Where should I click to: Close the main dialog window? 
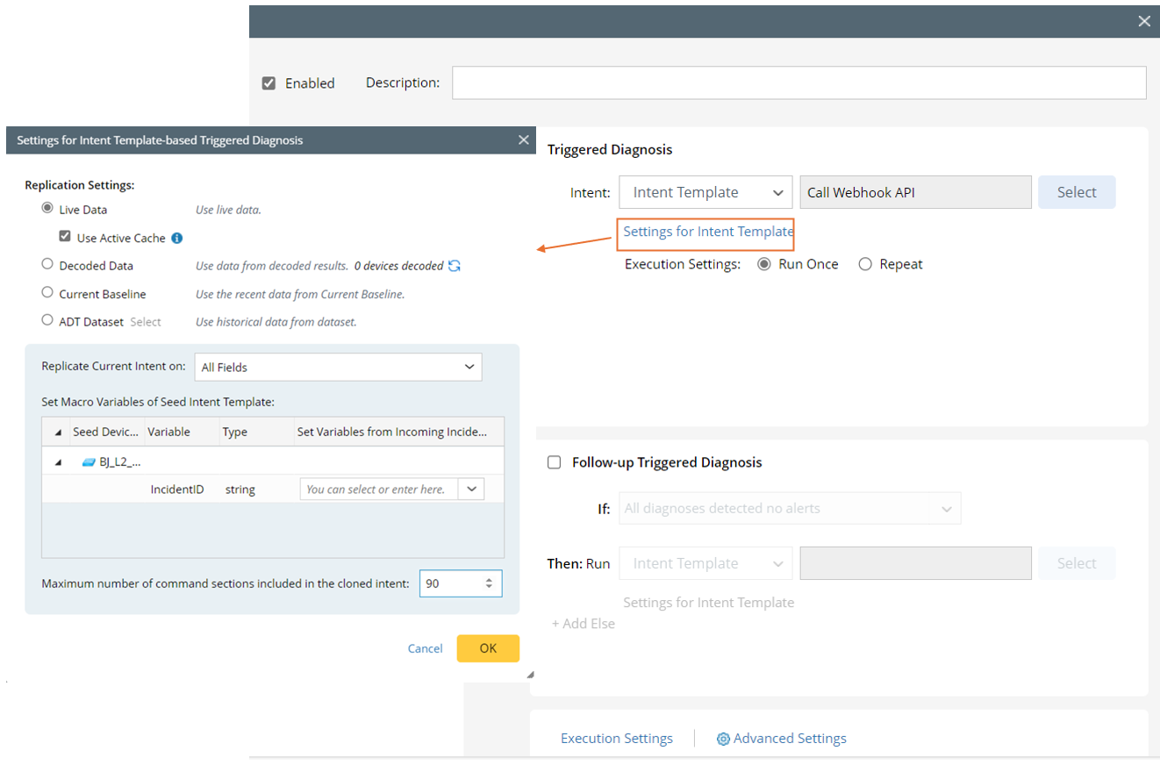tap(1144, 21)
